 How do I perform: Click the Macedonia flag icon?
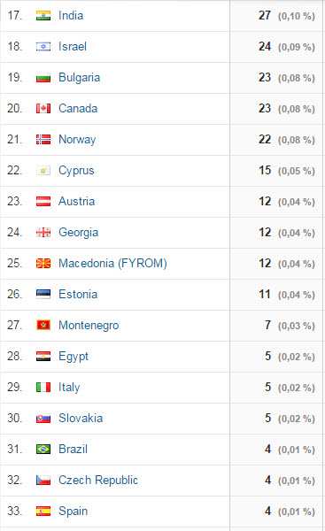43,264
